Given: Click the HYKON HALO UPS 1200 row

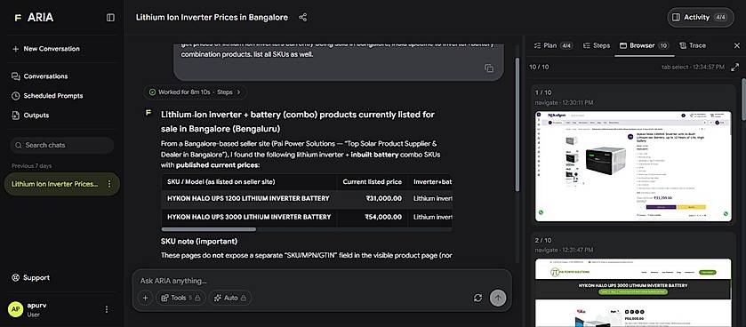Looking at the screenshot, I should (x=307, y=199).
